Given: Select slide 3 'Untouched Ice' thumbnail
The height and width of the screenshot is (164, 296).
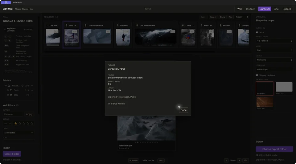Looking at the screenshot, I should point(97,36).
